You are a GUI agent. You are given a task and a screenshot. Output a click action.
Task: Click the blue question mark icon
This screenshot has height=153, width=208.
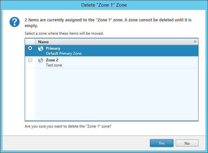pyautogui.click(x=15, y=22)
